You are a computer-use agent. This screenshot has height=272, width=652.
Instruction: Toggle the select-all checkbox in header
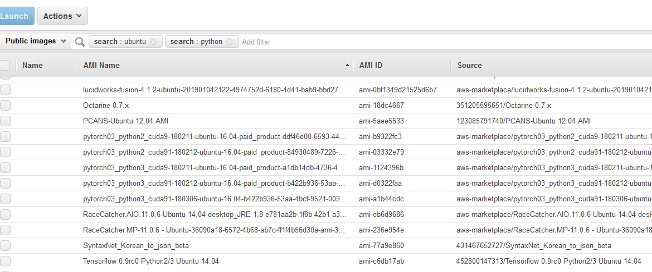[5, 65]
